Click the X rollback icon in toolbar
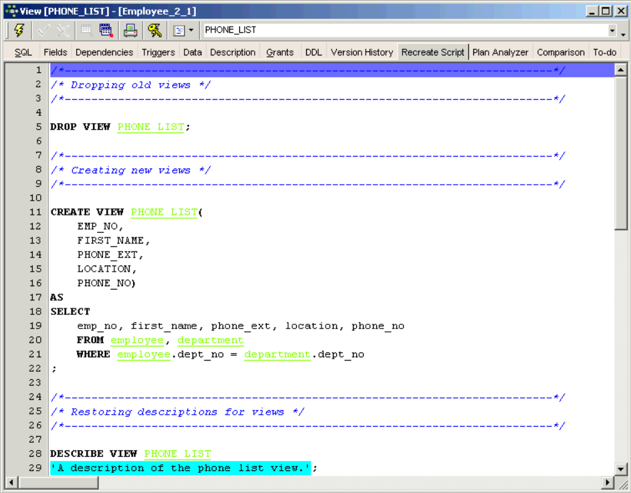Screen dimensions: 631x493 (63, 30)
